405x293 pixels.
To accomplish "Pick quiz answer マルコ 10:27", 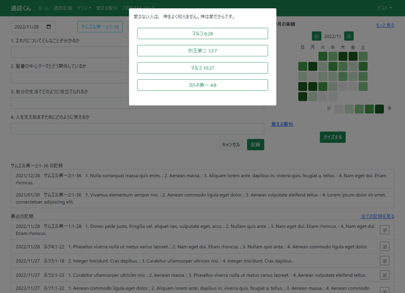I will [202, 68].
